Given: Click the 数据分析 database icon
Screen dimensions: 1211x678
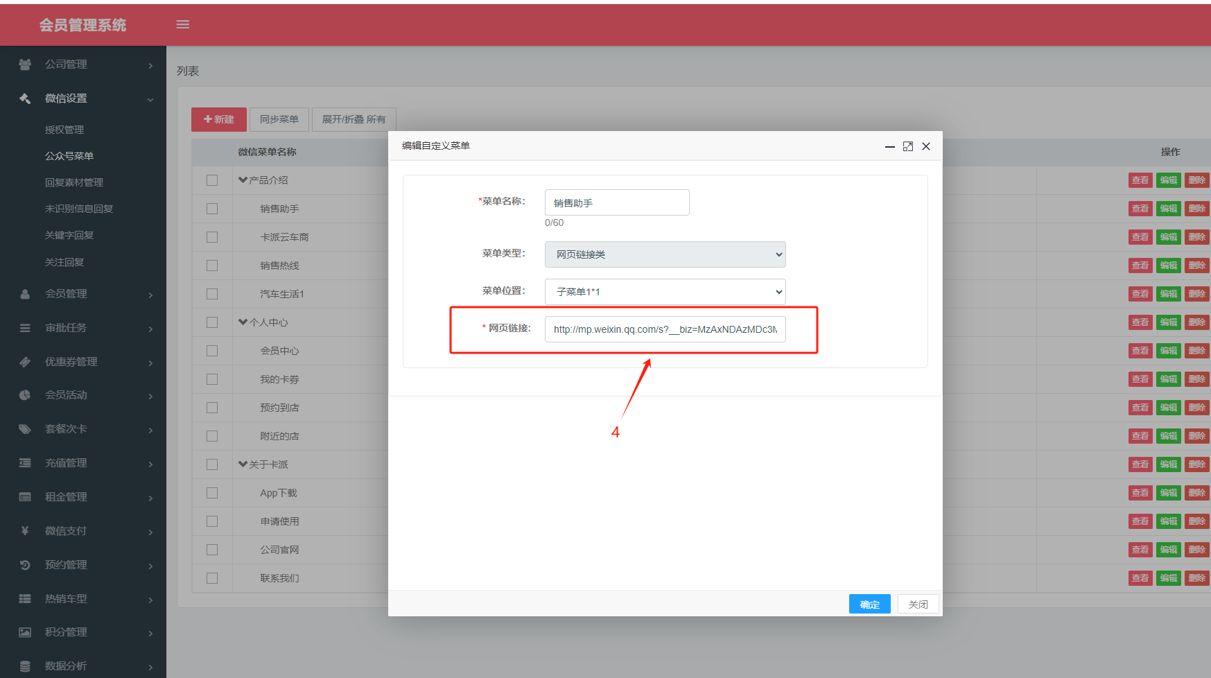Looking at the screenshot, I should 25,666.
